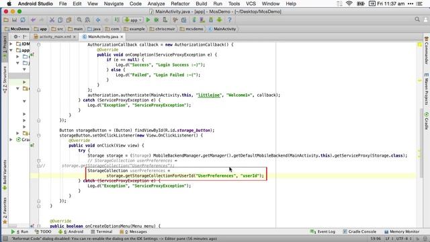The image size is (430, 242).
Task: Click Sync Project with Gradle Files icon
Action: (194, 19)
